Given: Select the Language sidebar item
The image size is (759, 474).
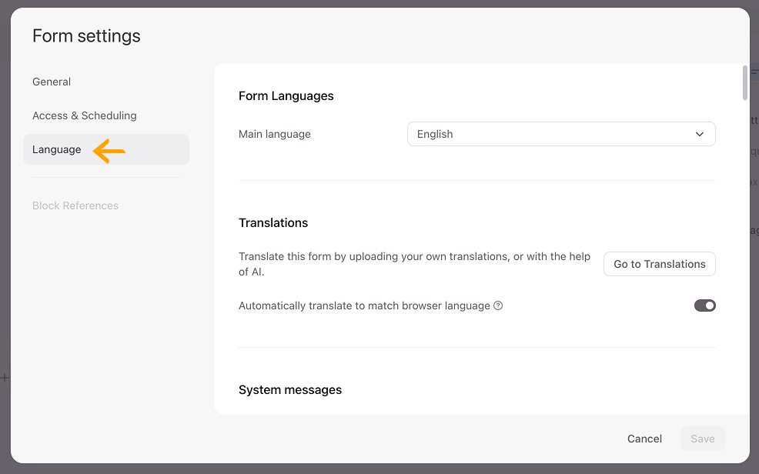Looking at the screenshot, I should click(57, 149).
